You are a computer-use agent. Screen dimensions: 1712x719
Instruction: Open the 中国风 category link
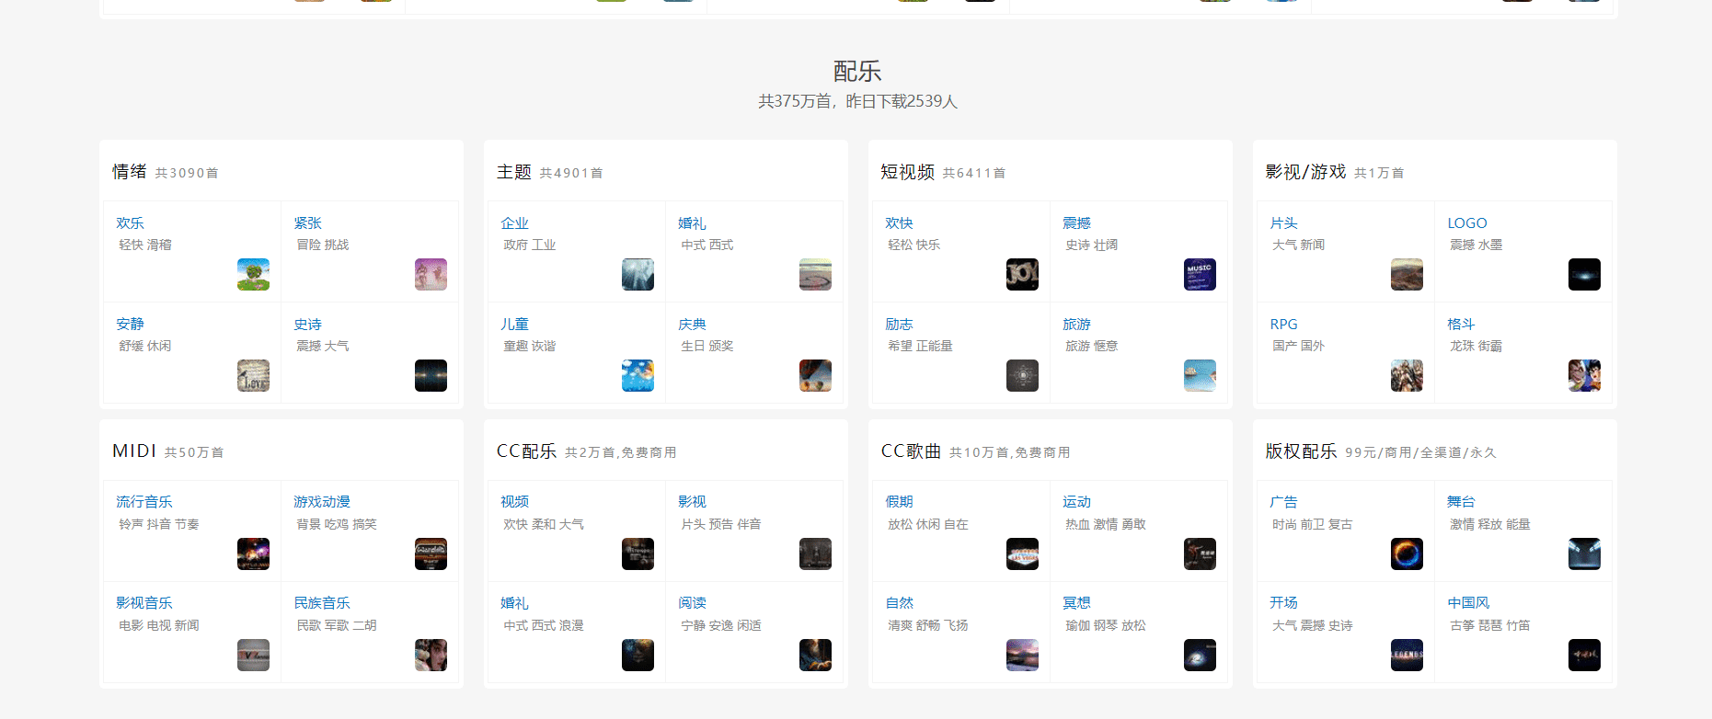pyautogui.click(x=1468, y=602)
